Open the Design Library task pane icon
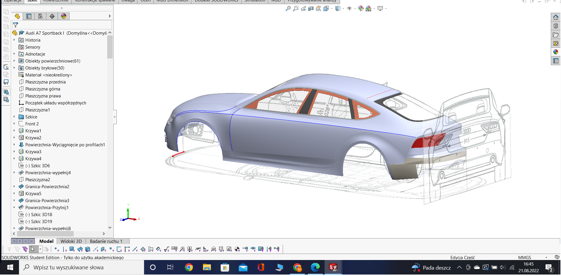 [556, 26]
